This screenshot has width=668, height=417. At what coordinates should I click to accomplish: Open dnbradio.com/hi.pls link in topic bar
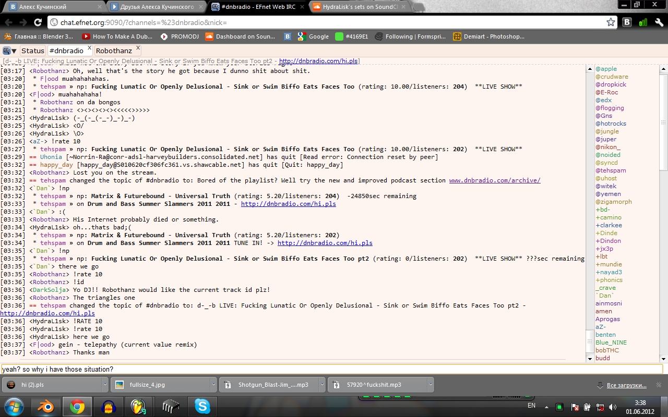(x=319, y=61)
